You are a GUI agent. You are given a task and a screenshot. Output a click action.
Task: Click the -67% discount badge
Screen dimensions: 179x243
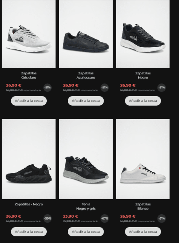point(105,218)
